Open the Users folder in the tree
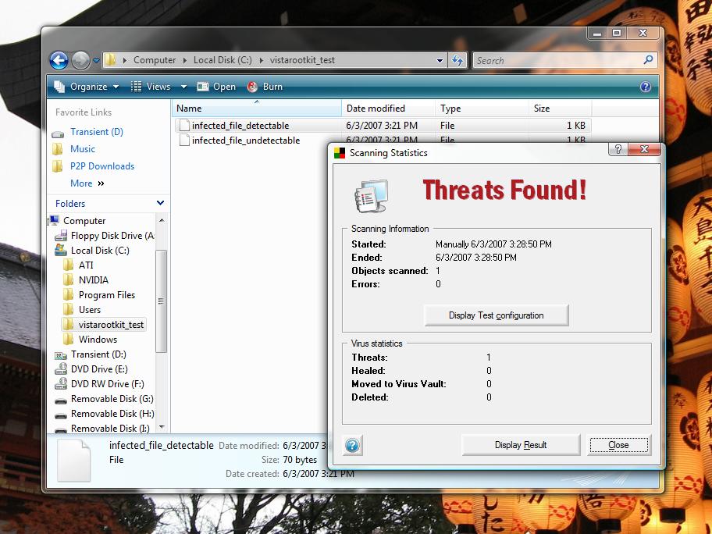712x534 pixels. (x=90, y=310)
